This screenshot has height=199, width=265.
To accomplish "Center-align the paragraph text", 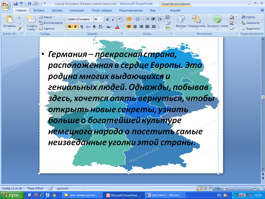I will point(135,26).
